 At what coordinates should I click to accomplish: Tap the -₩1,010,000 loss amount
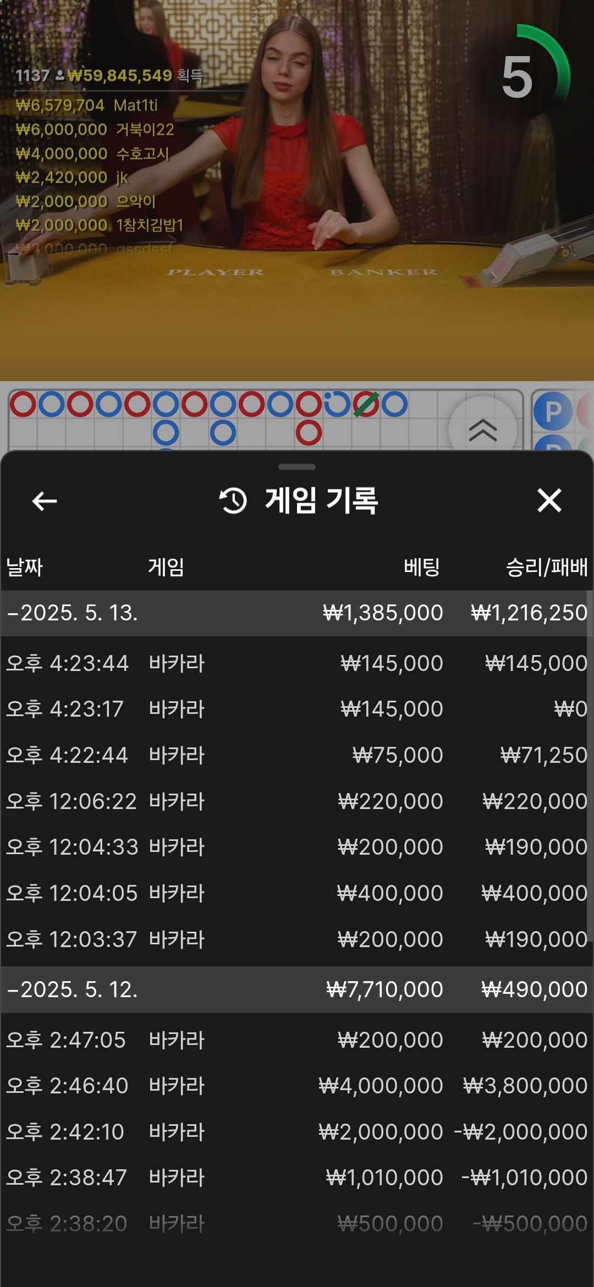525,1178
